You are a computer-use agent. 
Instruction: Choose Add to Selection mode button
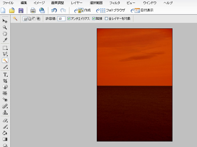click(x=30, y=19)
